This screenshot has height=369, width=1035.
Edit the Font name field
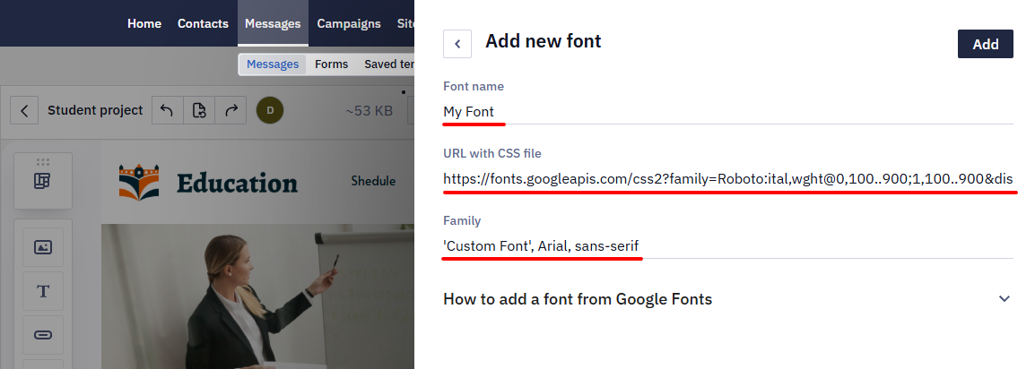click(727, 112)
